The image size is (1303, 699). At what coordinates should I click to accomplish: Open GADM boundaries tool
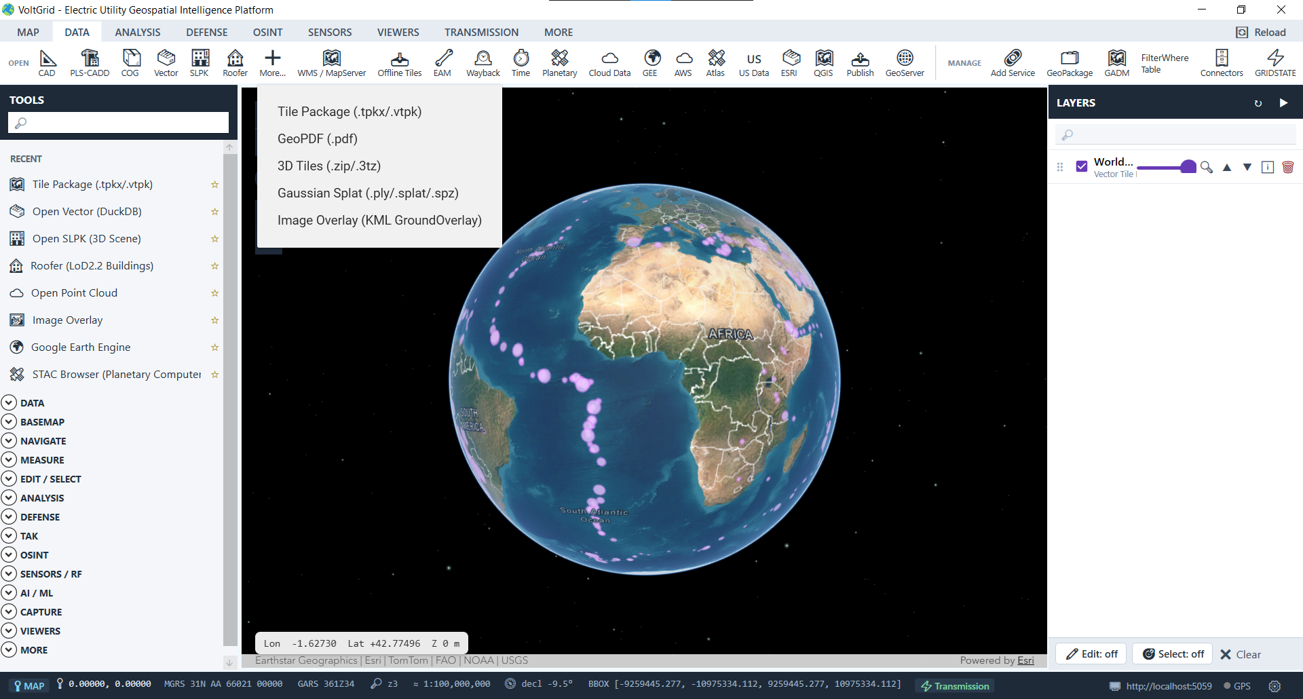[x=1117, y=63]
